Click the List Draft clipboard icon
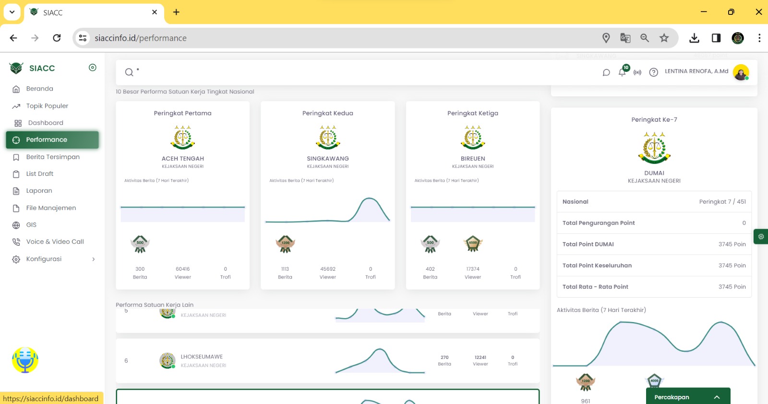 point(16,174)
